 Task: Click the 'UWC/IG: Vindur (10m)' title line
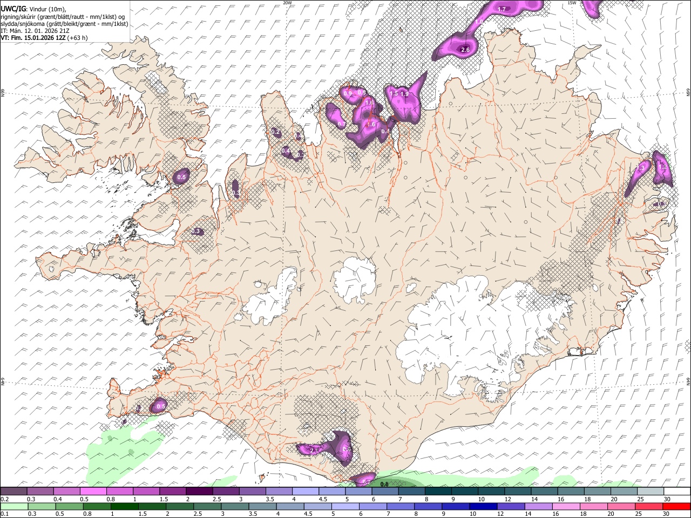pos(33,9)
